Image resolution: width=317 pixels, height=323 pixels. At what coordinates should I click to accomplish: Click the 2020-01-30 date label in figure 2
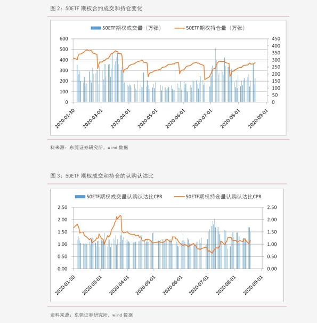click(x=64, y=119)
